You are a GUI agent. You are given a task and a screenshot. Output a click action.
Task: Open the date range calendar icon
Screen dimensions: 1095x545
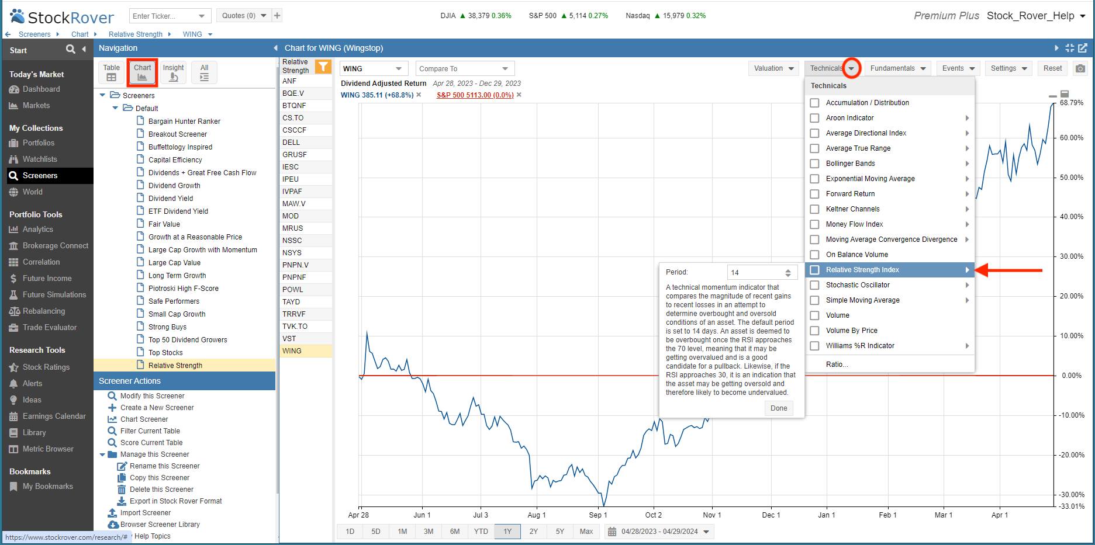(612, 532)
